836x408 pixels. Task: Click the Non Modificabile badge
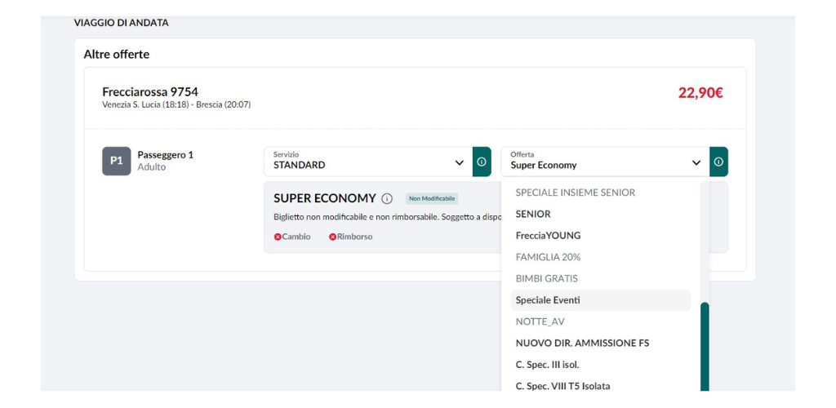(x=432, y=198)
